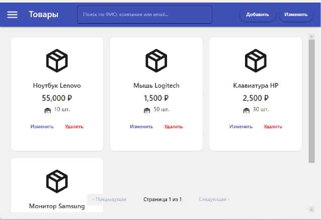Screen dimensions: 321x220
Task: Click the Товары page title
Action: click(x=43, y=15)
